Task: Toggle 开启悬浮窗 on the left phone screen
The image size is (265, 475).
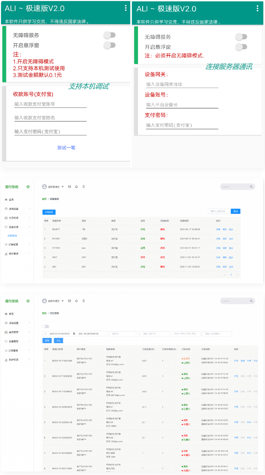Action: pos(110,45)
